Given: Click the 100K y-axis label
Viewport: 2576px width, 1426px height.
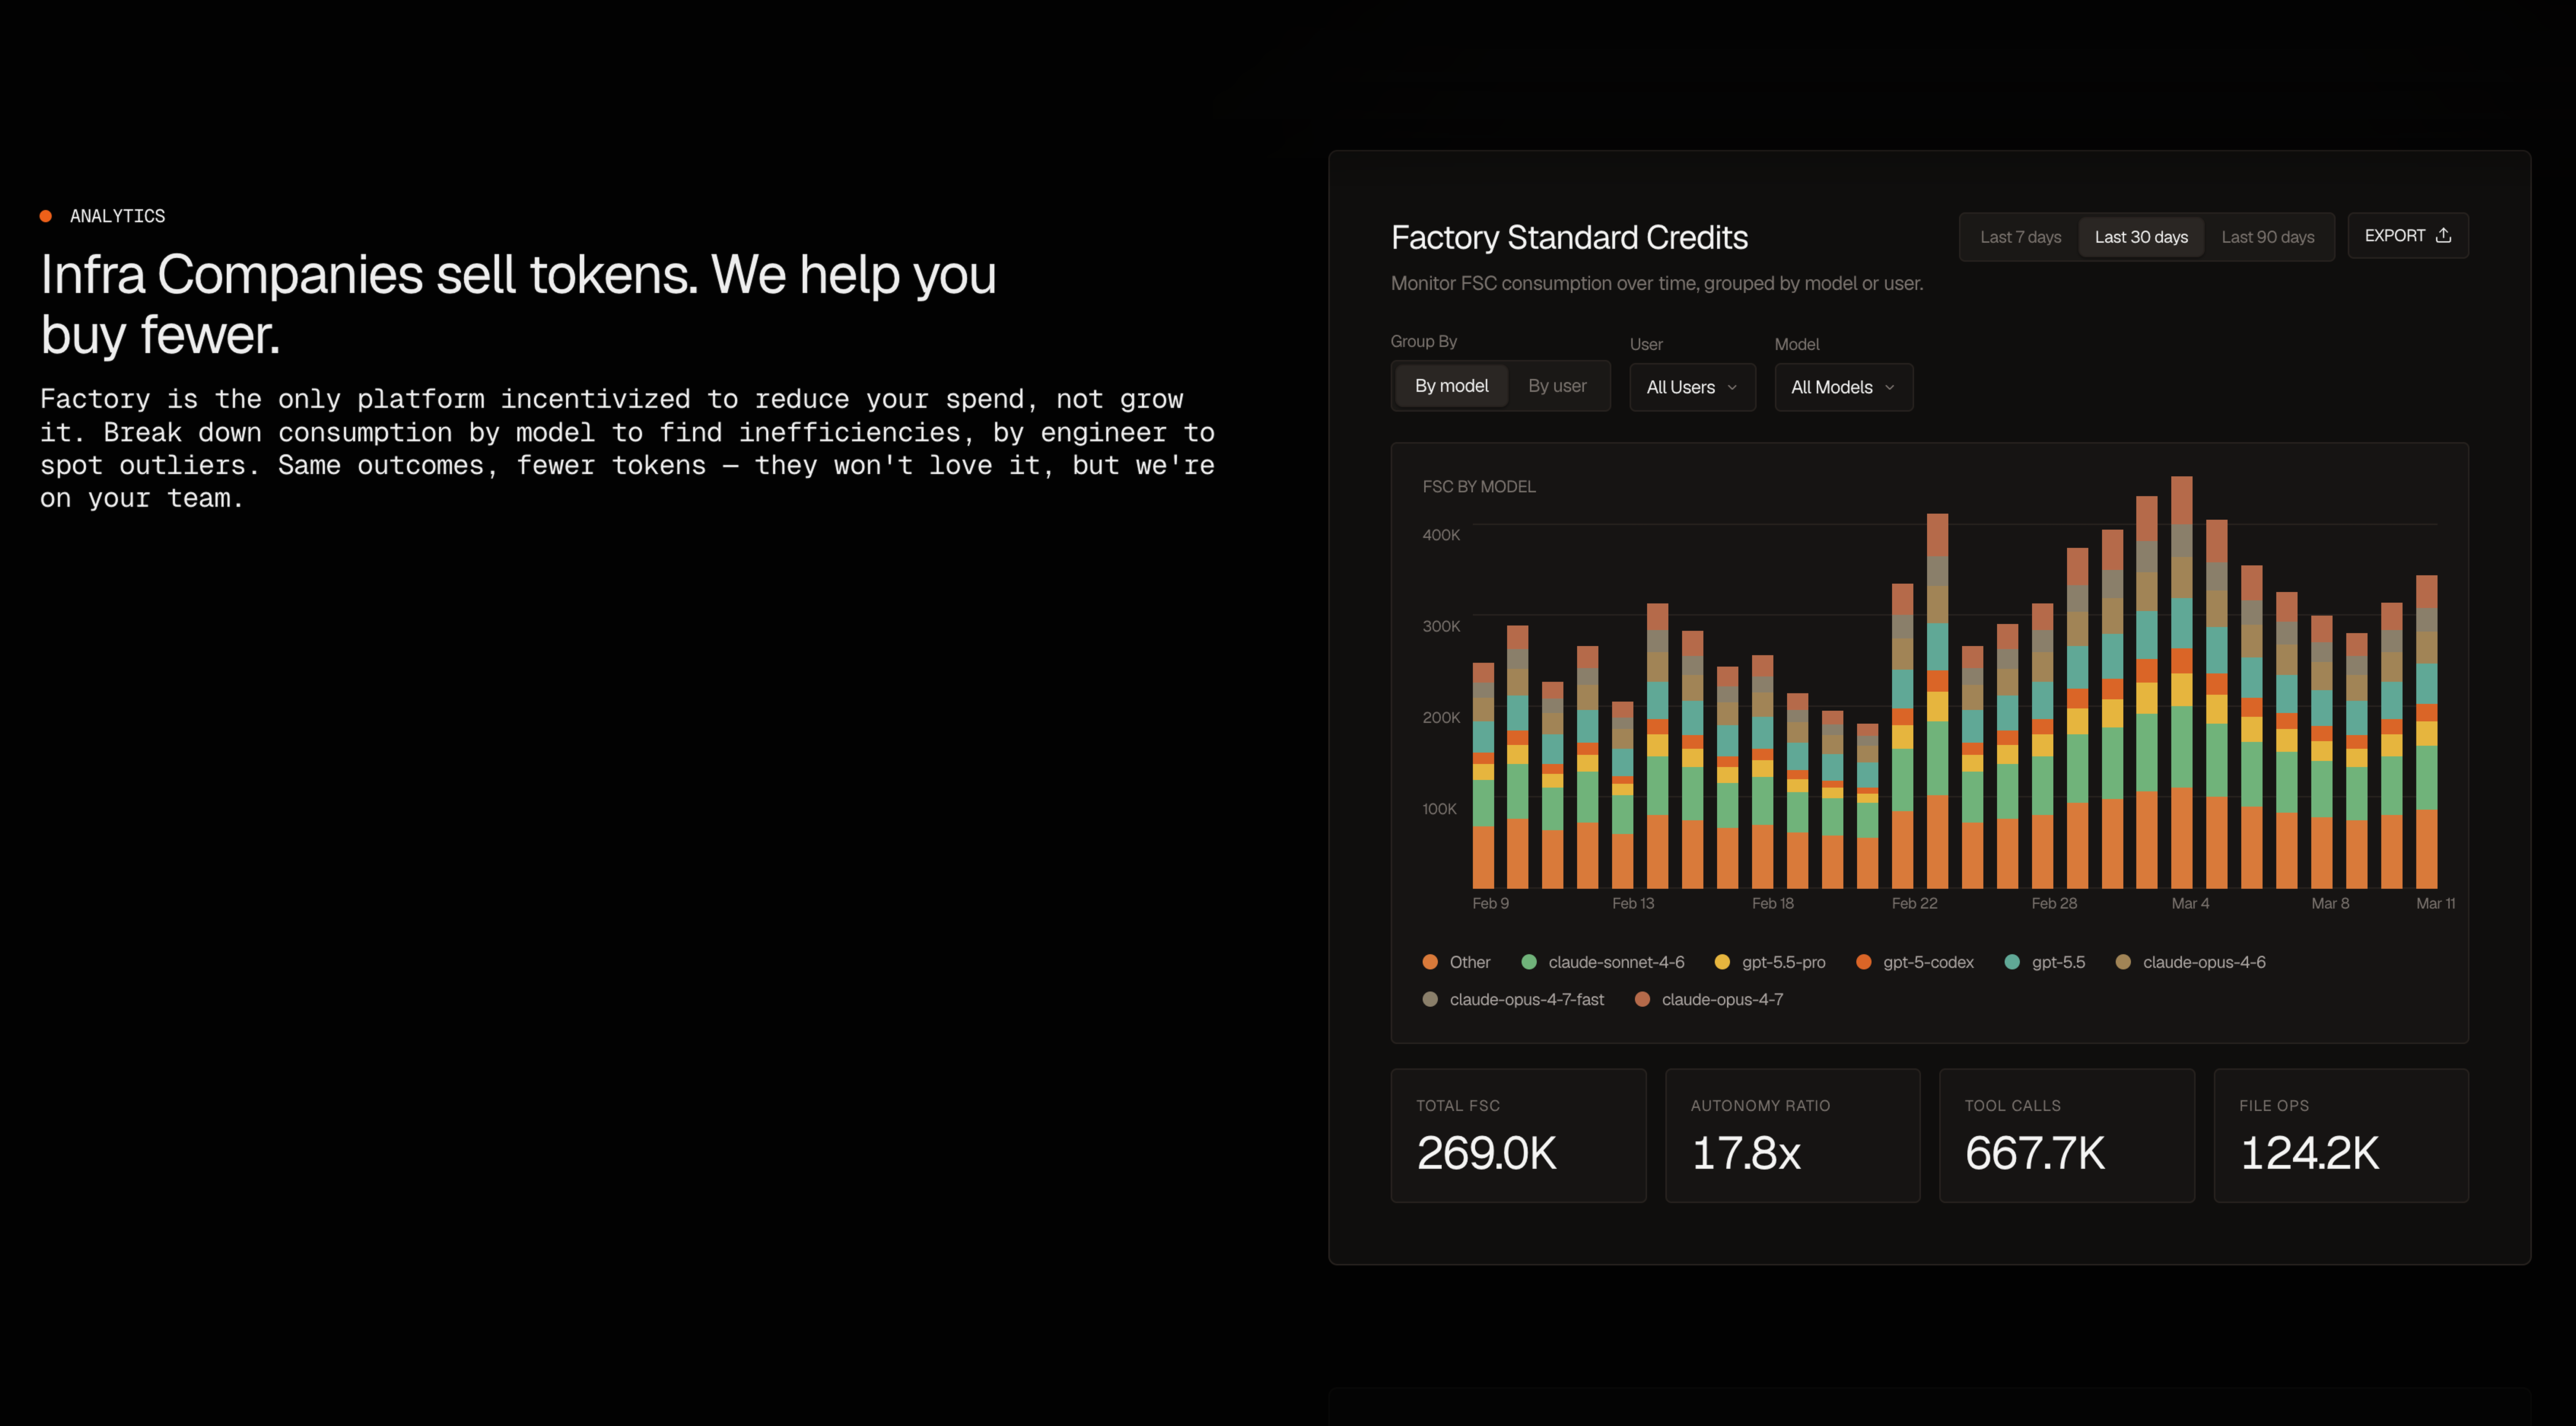Looking at the screenshot, I should (1439, 809).
